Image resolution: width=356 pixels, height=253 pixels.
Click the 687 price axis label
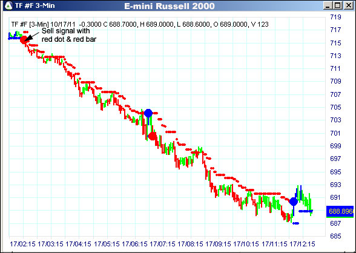335,223
